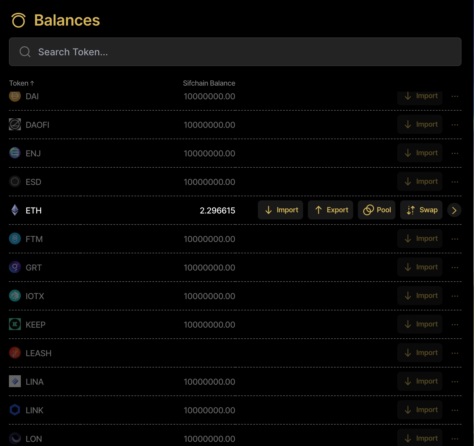Focus the Search Token input field
The height and width of the screenshot is (446, 474).
[235, 52]
